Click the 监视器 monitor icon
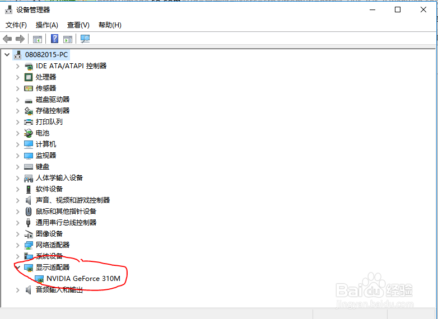This screenshot has height=319, width=438. 29,156
